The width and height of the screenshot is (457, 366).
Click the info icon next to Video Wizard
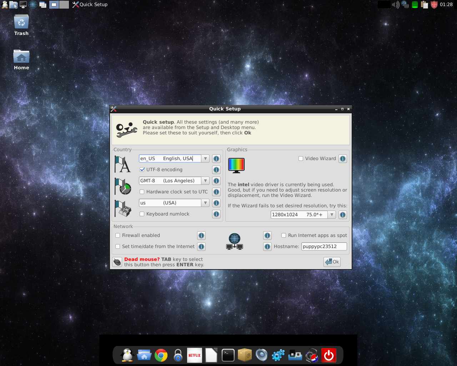click(343, 159)
